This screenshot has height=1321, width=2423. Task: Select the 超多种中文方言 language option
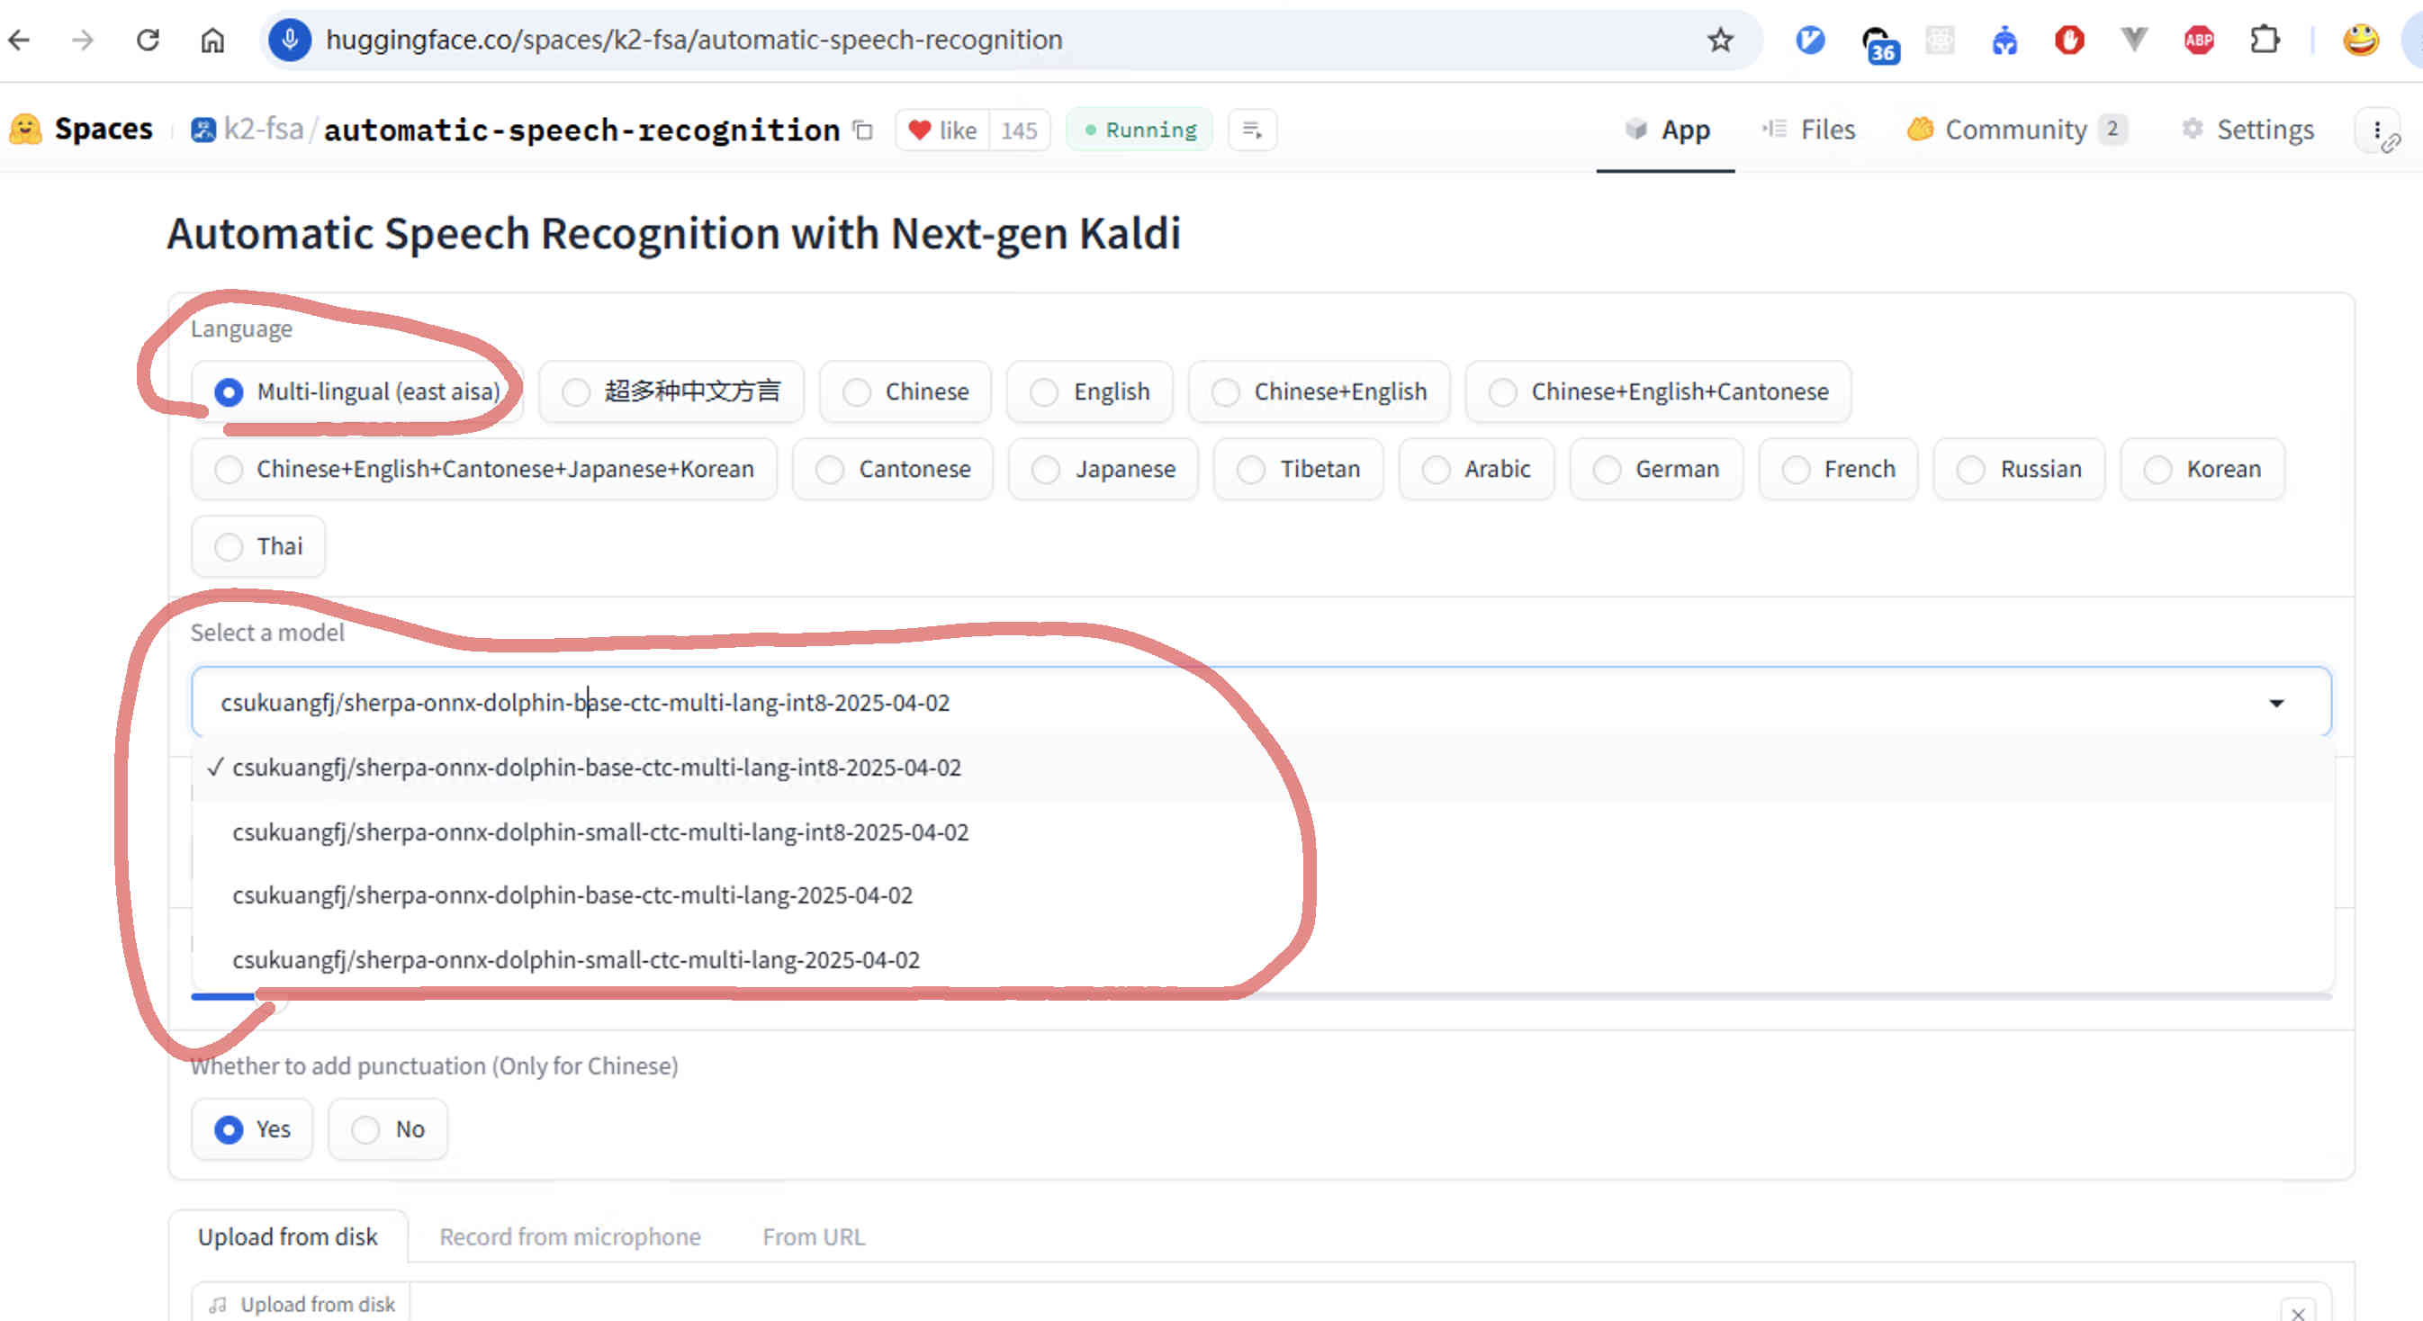coord(671,391)
